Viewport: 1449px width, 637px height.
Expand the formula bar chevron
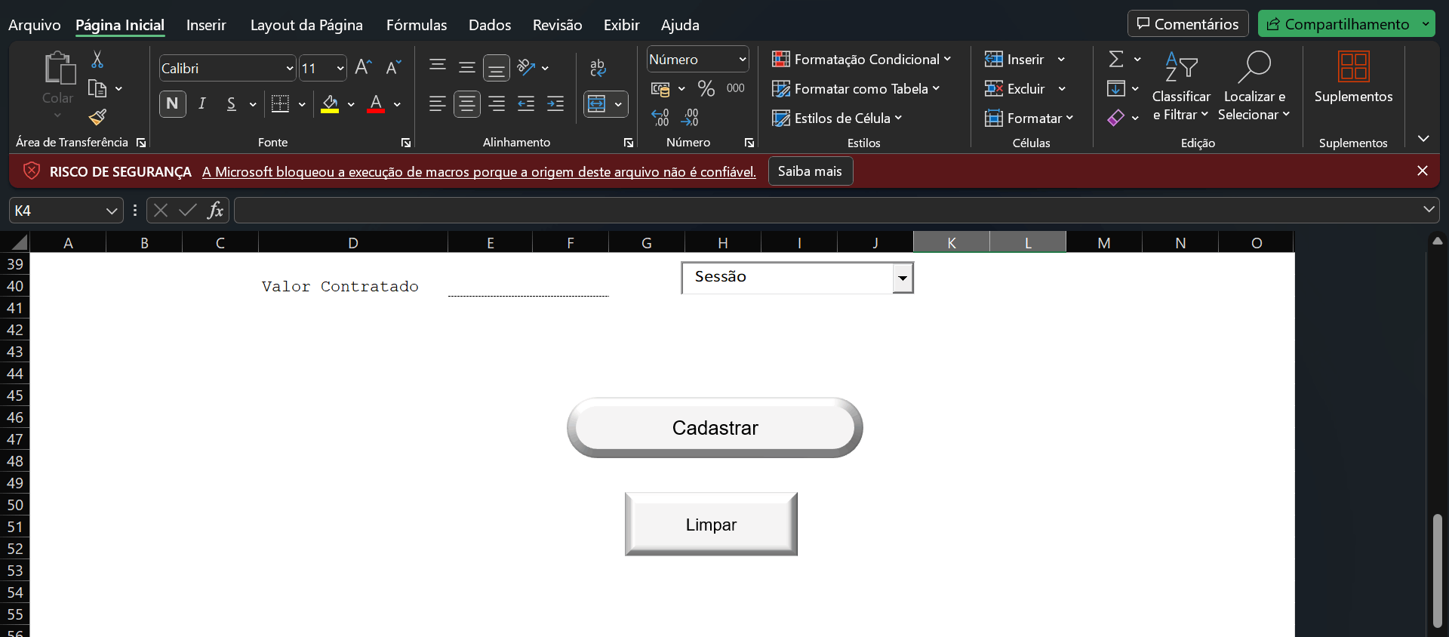click(1429, 210)
